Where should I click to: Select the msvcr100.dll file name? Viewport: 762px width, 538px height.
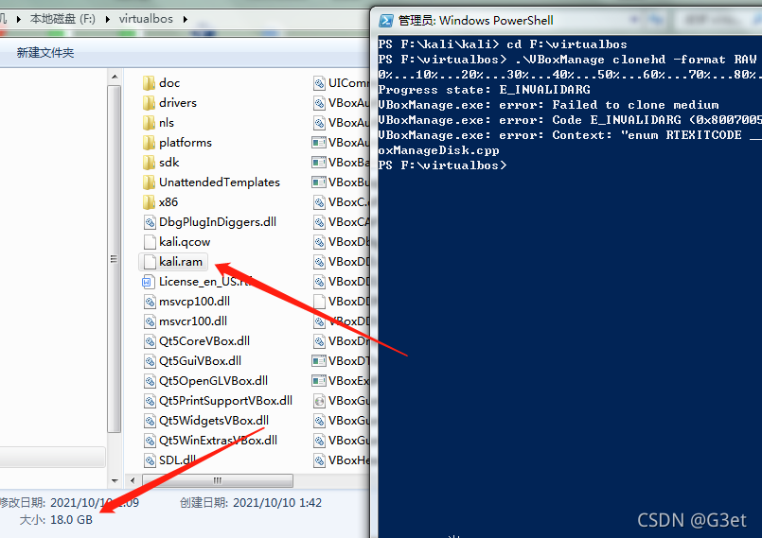click(193, 321)
